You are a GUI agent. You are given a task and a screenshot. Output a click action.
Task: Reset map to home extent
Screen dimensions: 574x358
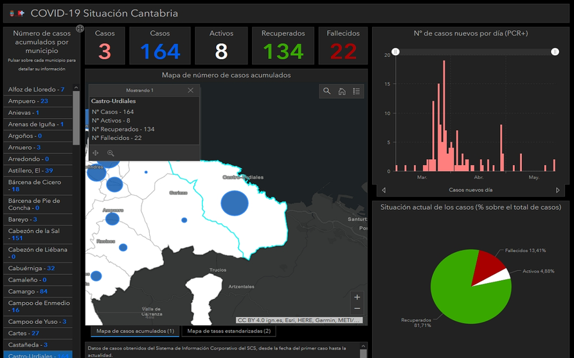point(341,91)
